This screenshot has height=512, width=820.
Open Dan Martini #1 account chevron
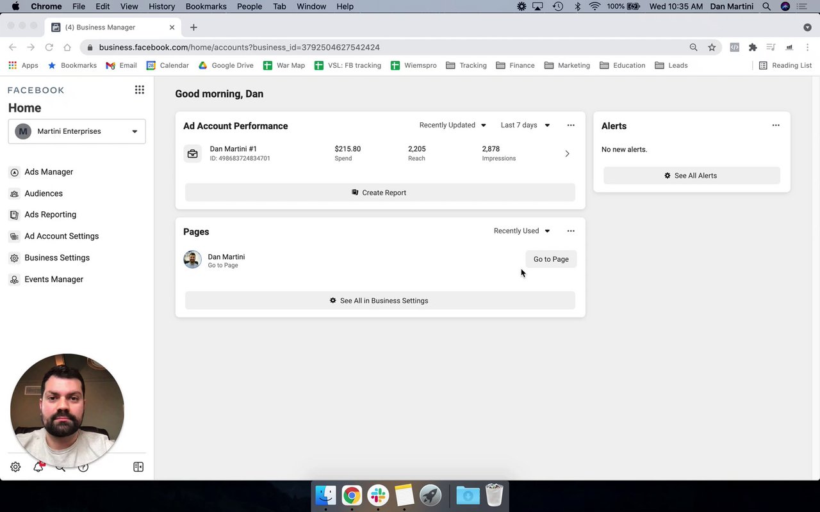pyautogui.click(x=567, y=154)
